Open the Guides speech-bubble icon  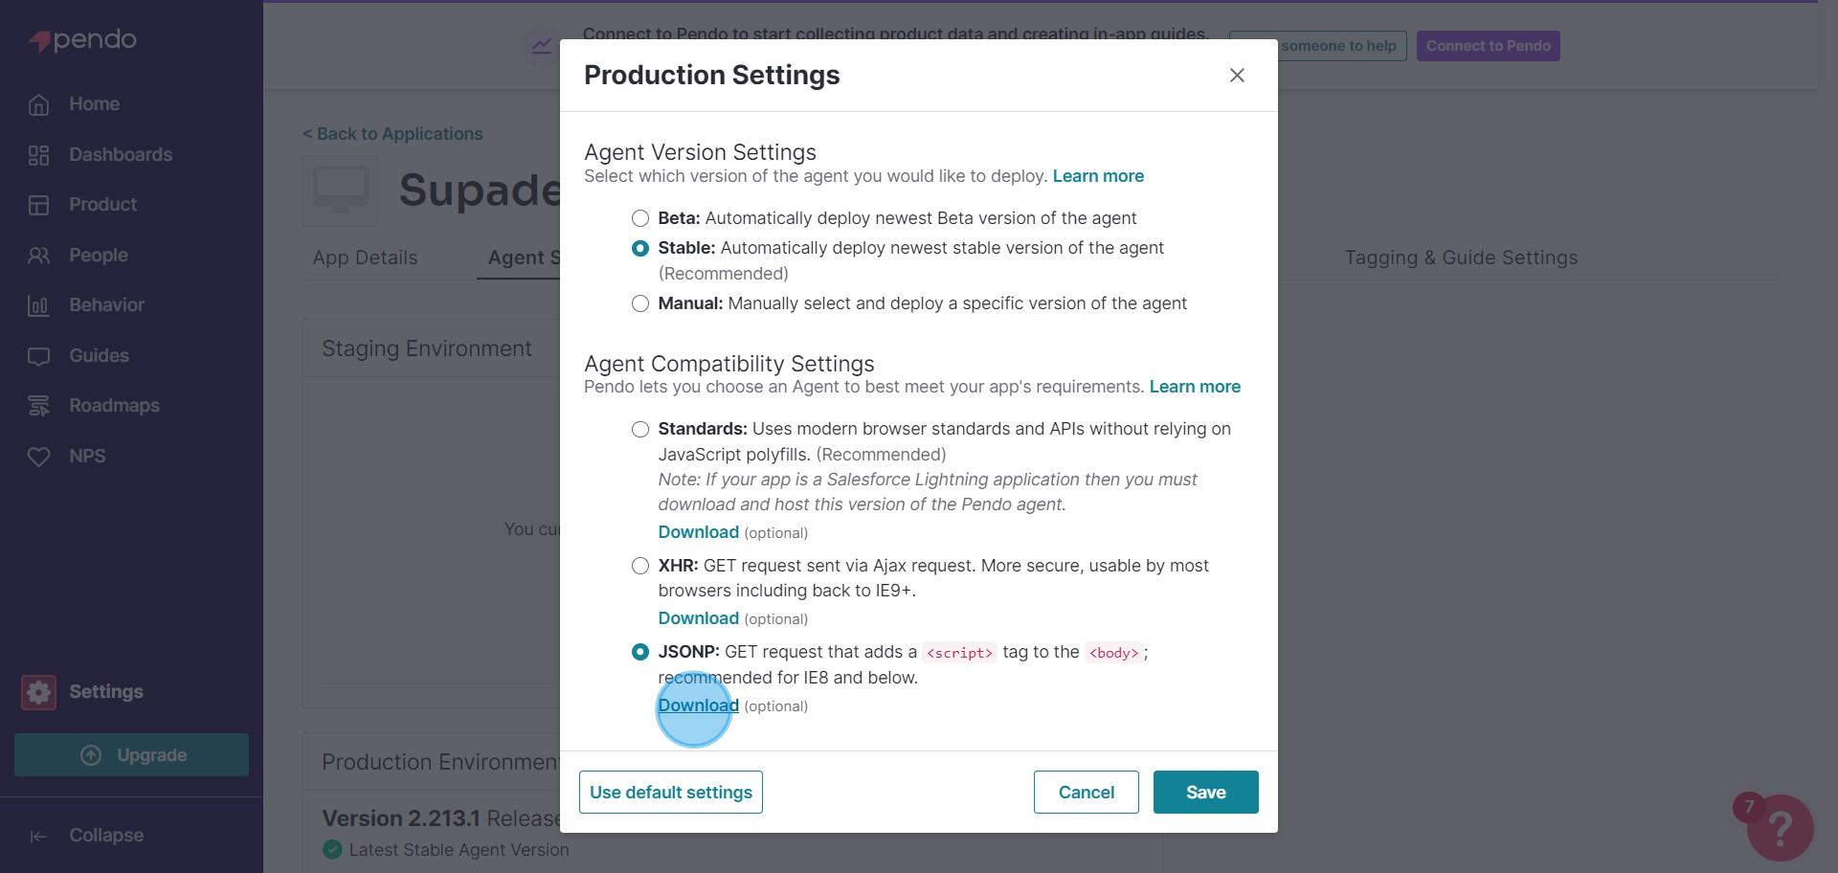[38, 356]
